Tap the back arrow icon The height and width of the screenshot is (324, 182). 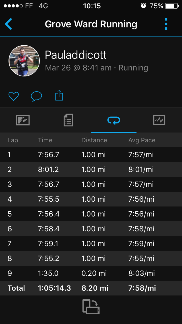[x=9, y=24]
